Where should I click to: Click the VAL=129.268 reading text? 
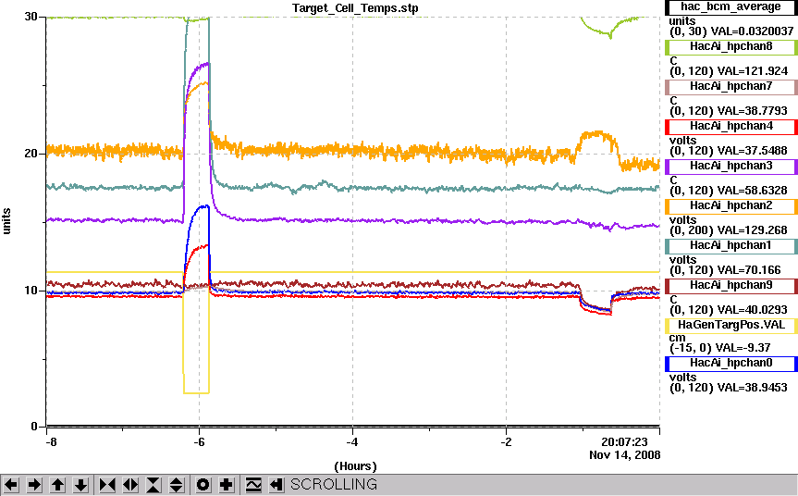click(x=752, y=230)
